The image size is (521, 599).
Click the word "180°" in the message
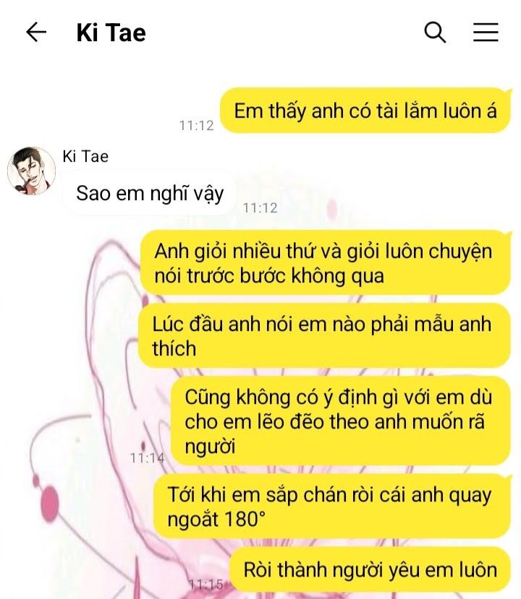pyautogui.click(x=245, y=520)
